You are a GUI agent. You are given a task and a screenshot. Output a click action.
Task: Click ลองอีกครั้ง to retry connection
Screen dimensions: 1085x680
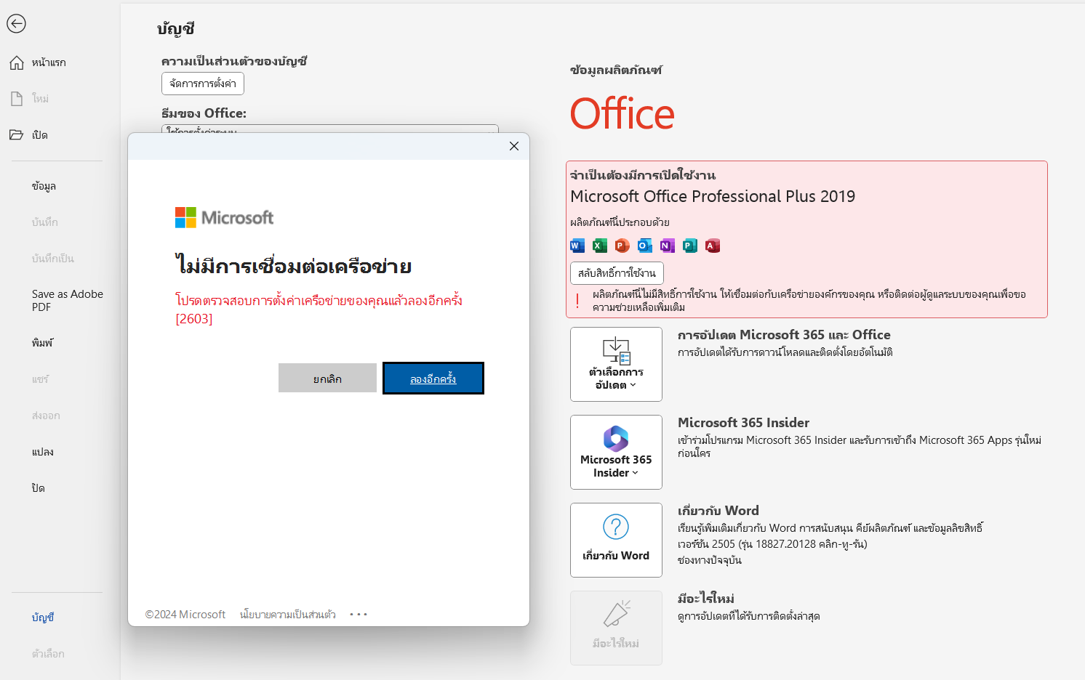[433, 379]
